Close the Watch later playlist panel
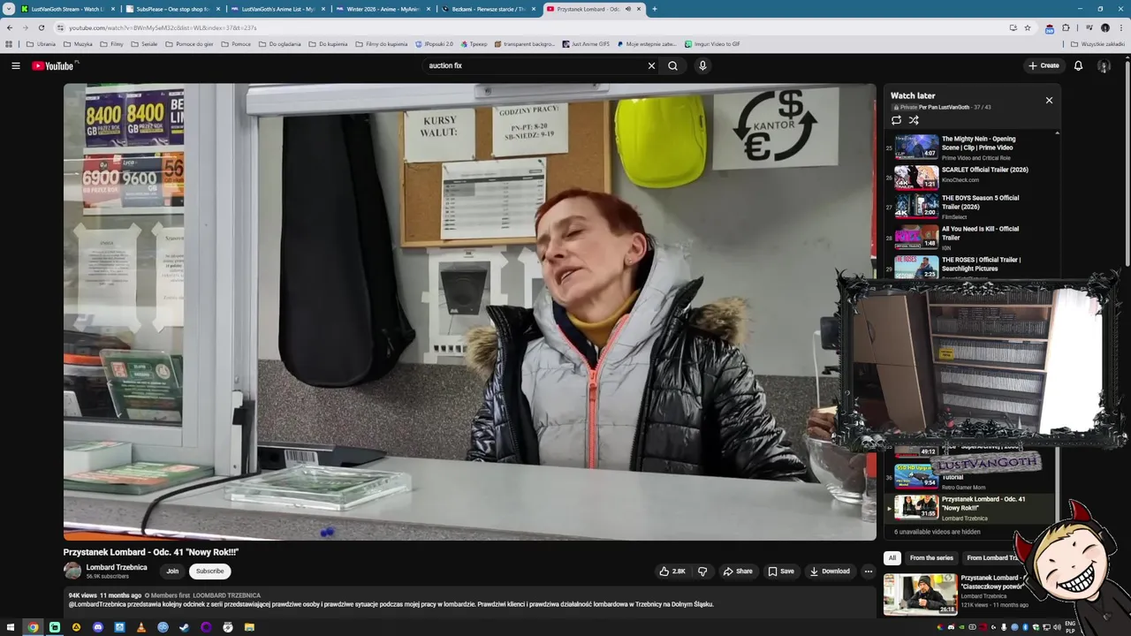1131x636 pixels. [x=1049, y=100]
